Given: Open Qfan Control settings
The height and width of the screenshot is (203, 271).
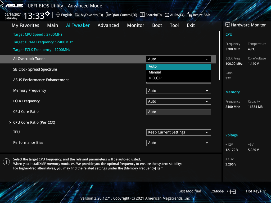Looking at the screenshot, I should (121, 15).
